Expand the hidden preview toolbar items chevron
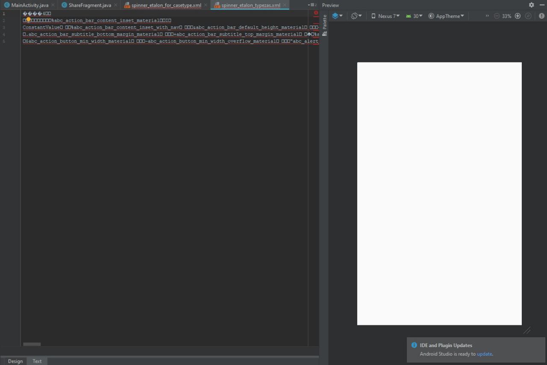The height and width of the screenshot is (365, 547). pyautogui.click(x=487, y=16)
